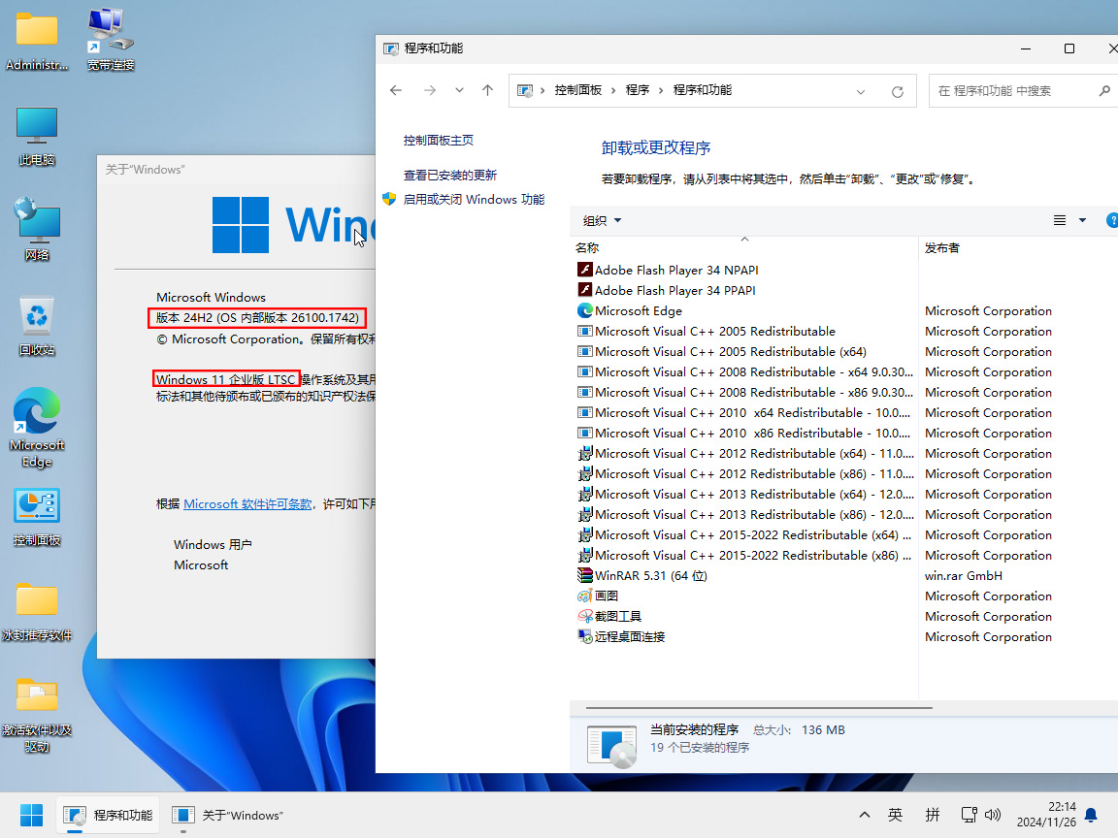This screenshot has width=1118, height=838.
Task: Select Adobe Flash Player 34 NPAPI
Action: click(676, 270)
